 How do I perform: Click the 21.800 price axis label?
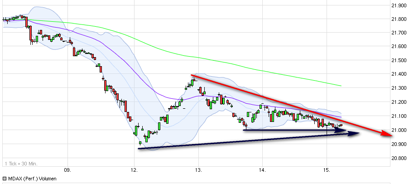pos(399,19)
